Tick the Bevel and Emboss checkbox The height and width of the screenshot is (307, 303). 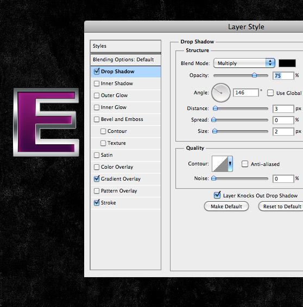coord(97,119)
